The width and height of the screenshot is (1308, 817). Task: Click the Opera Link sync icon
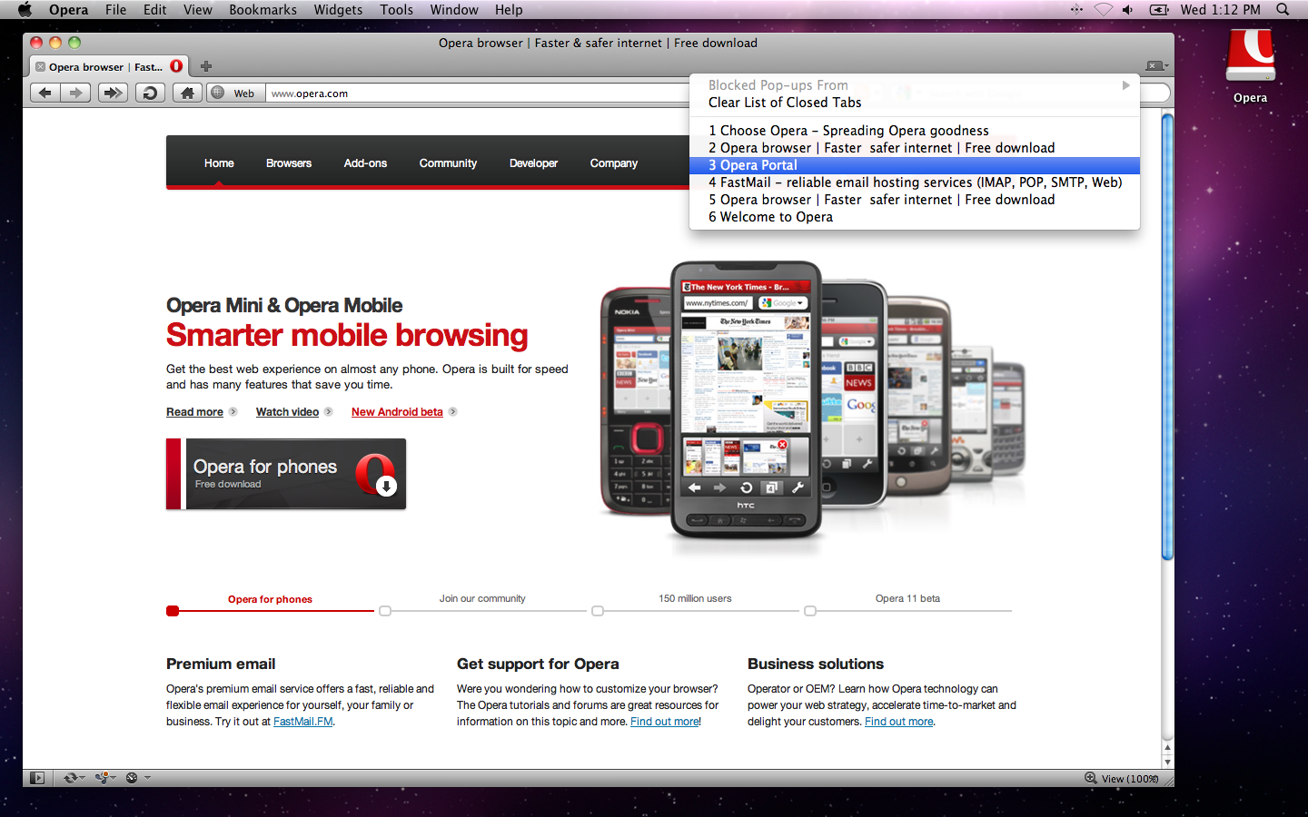pyautogui.click(x=70, y=778)
